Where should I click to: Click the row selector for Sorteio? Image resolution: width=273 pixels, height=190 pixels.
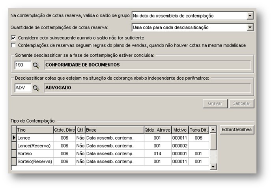(x=14, y=154)
